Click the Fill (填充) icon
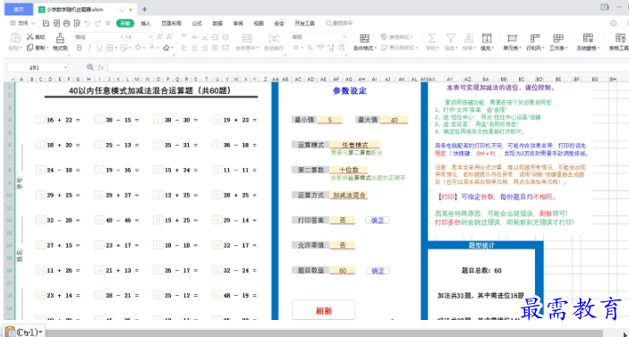Image resolution: width=629 pixels, height=337 pixels. [487, 38]
